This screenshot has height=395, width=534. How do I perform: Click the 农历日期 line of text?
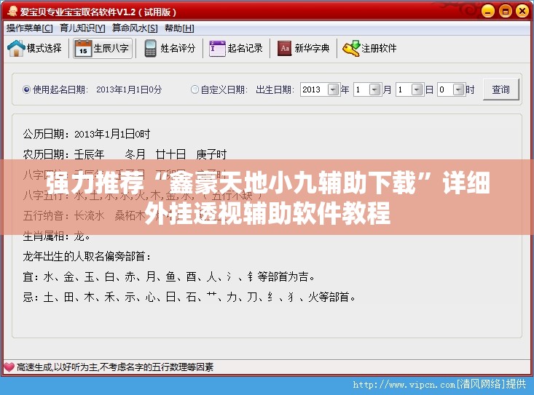[125, 154]
